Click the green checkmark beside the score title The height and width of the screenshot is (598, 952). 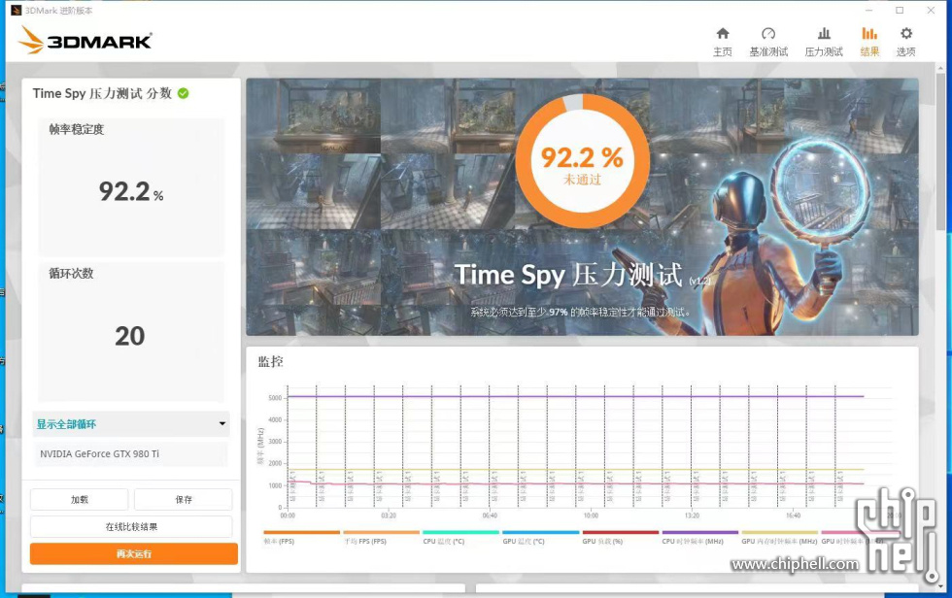coord(184,93)
